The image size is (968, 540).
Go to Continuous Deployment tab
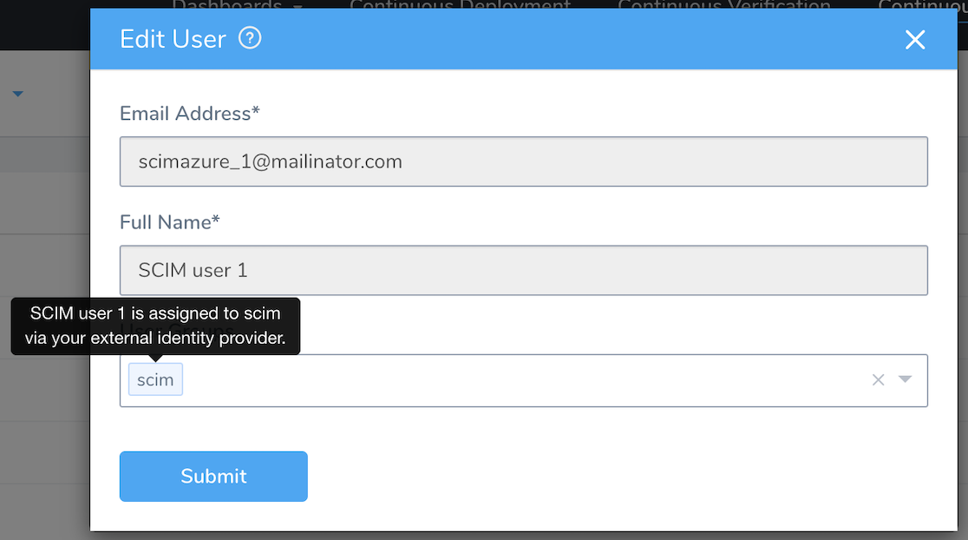pos(460,4)
